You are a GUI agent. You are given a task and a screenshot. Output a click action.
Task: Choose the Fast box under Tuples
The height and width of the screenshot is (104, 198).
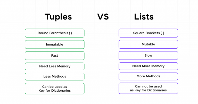tap(55, 56)
